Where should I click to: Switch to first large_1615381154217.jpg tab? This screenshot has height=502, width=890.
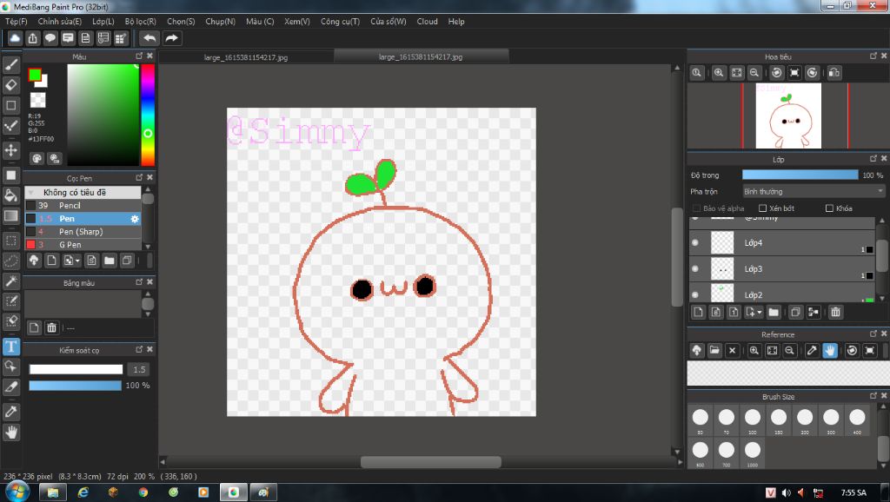(x=246, y=57)
